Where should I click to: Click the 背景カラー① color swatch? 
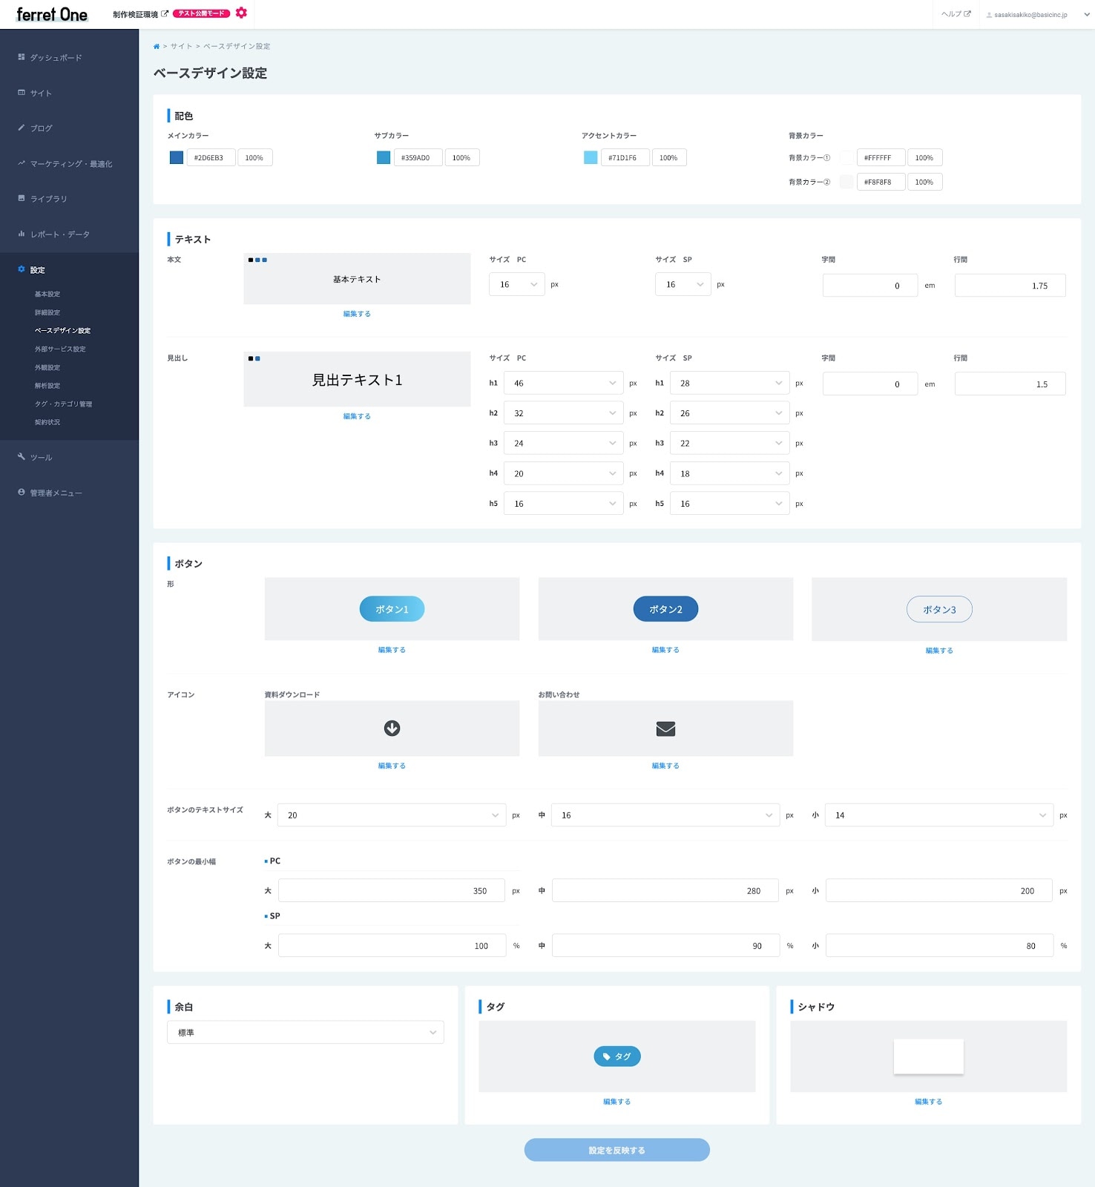click(846, 157)
